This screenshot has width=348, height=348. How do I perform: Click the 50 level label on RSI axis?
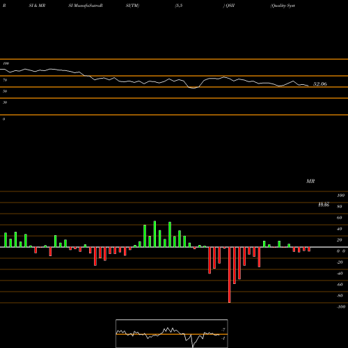[5, 91]
